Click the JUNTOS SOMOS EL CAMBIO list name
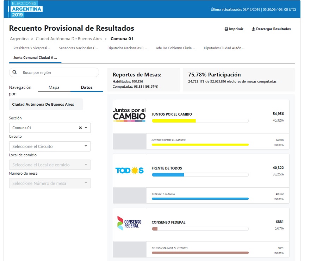The image size is (317, 261). point(169,140)
